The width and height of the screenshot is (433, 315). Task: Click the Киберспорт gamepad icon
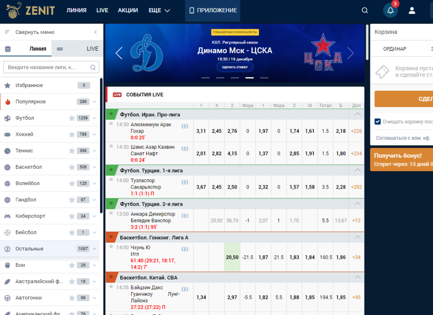pos(8,216)
